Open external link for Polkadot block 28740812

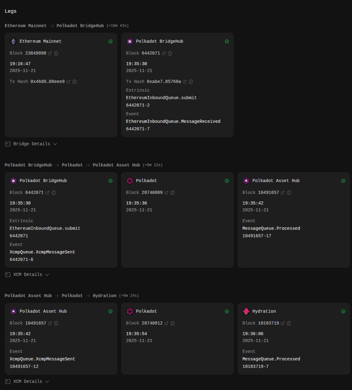click(x=166, y=323)
